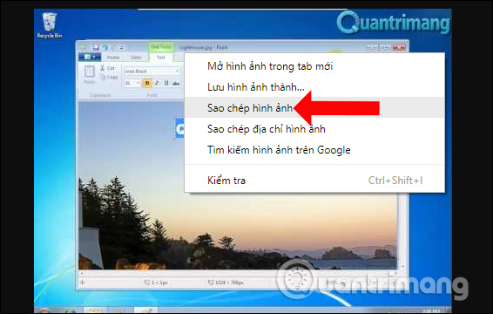The image size is (493, 314).
Task: Open the blue Paint file menu button
Action: 90,57
